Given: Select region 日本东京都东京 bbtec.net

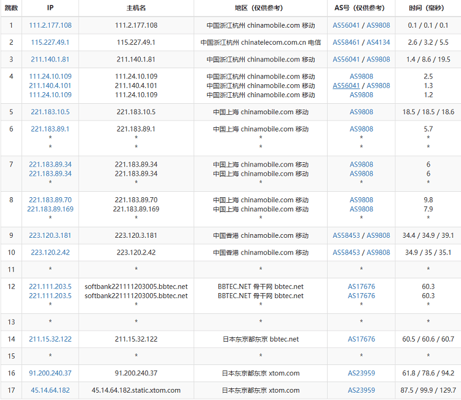Looking at the screenshot, I should [x=261, y=339].
